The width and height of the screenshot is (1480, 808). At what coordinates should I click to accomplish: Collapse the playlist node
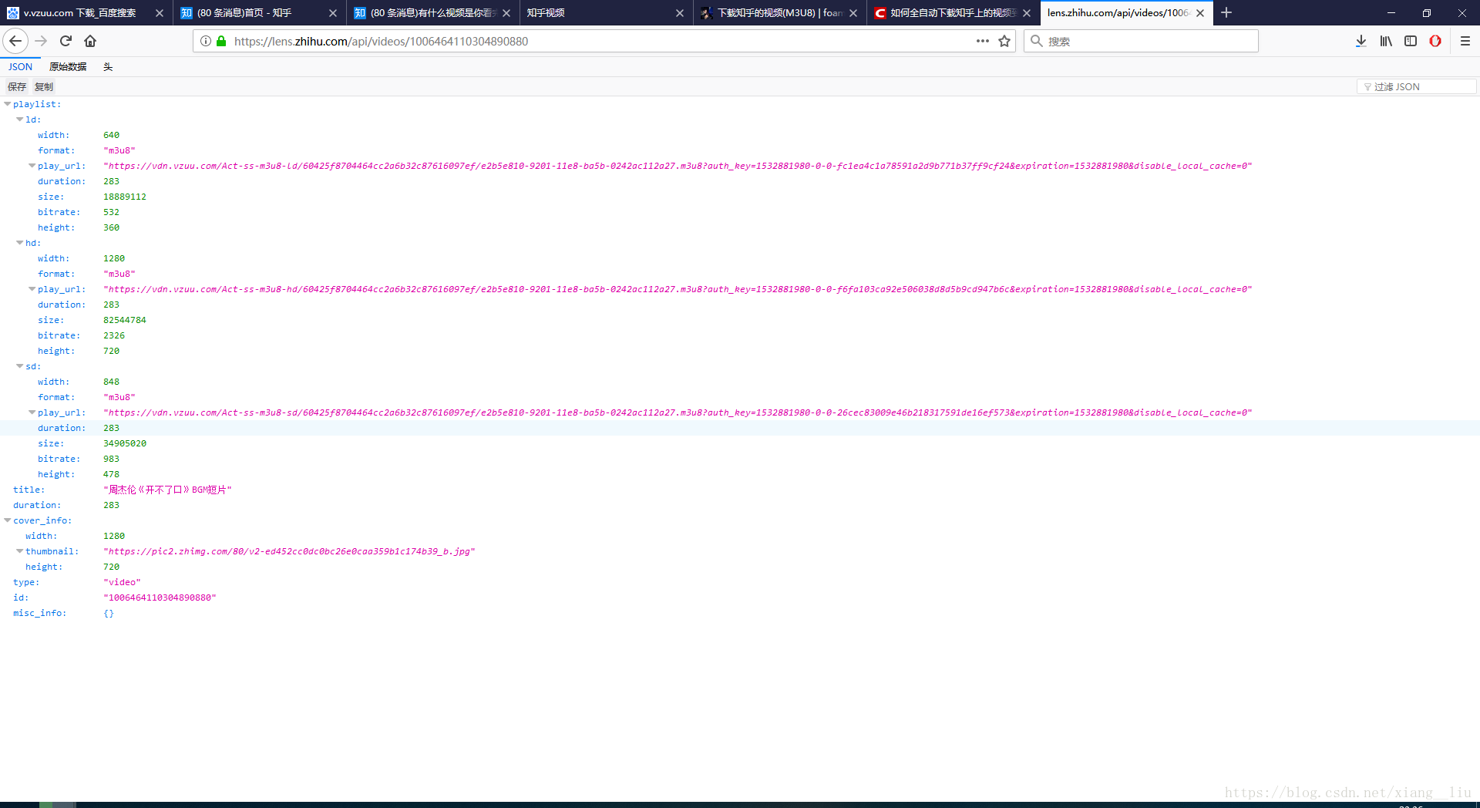point(8,104)
